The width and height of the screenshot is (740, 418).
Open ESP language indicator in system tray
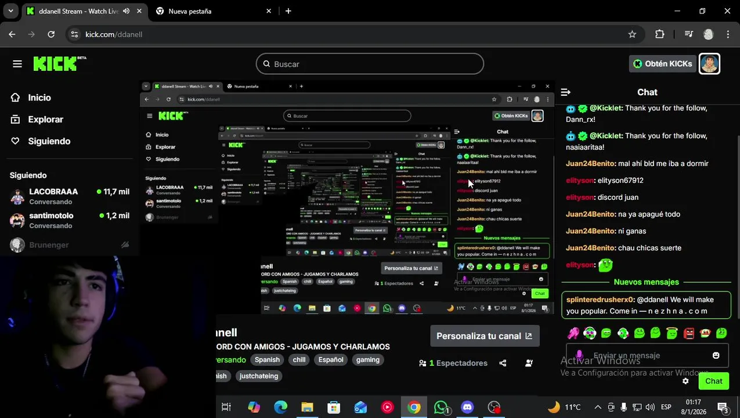coord(666,407)
